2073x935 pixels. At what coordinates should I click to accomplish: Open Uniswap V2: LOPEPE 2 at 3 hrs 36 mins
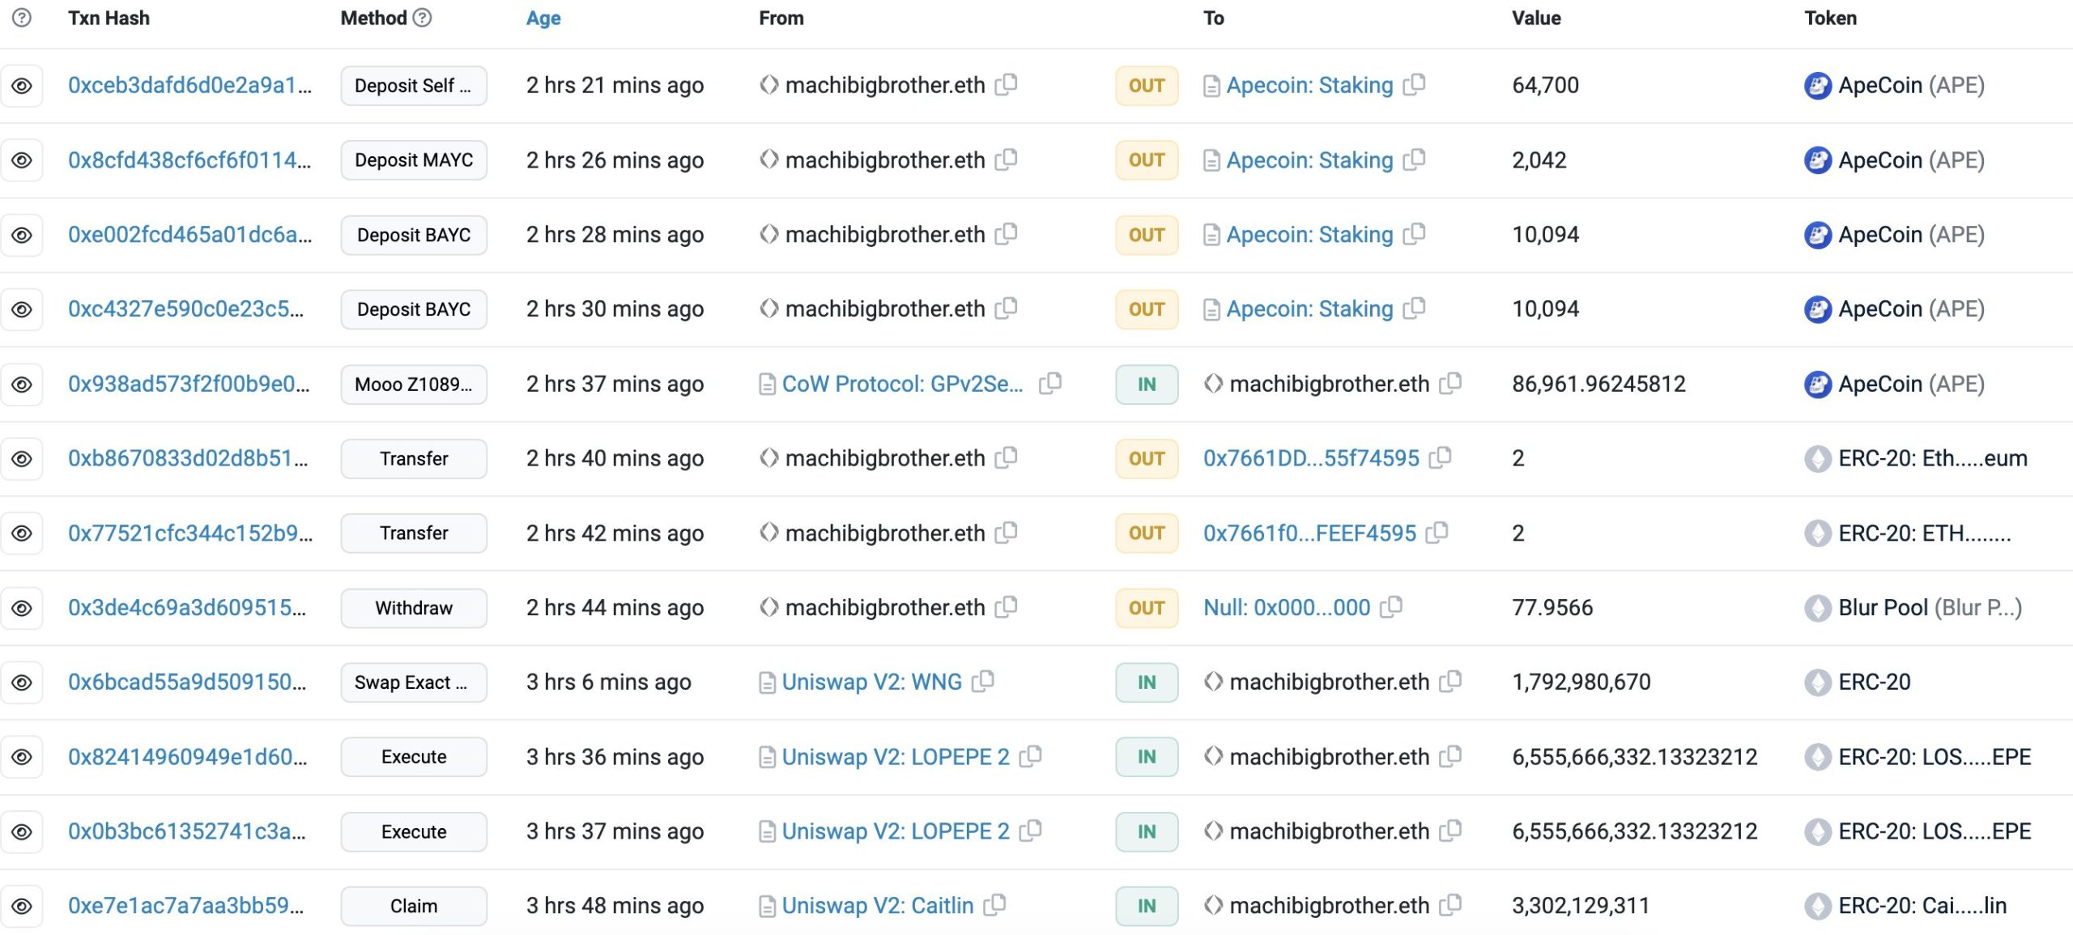point(895,756)
